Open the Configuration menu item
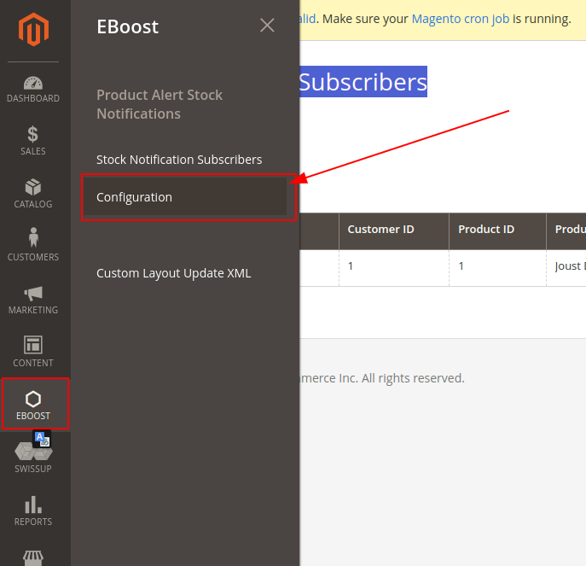Screen dimensions: 586x566 pyautogui.click(x=134, y=197)
